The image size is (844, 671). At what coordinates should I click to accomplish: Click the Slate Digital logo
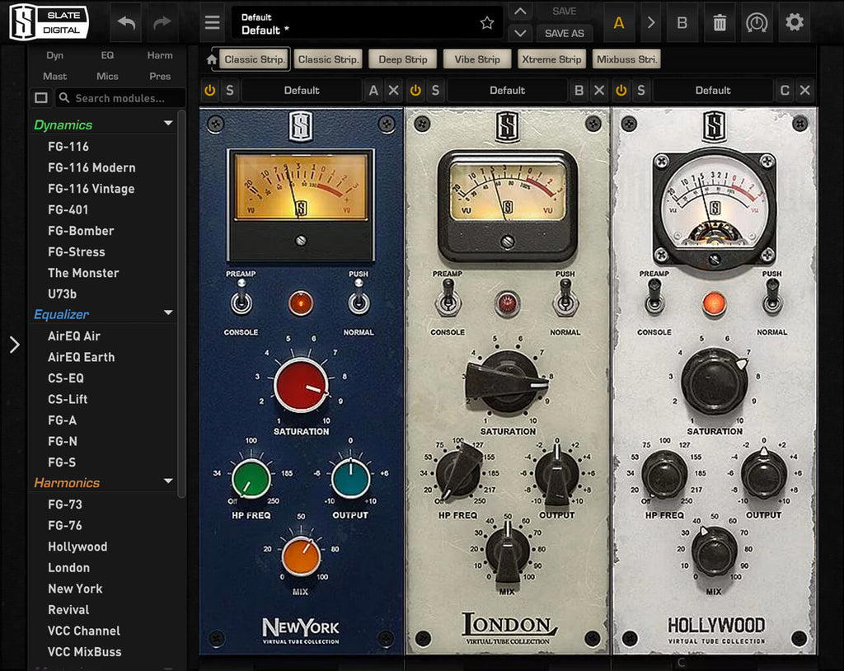coord(49,22)
